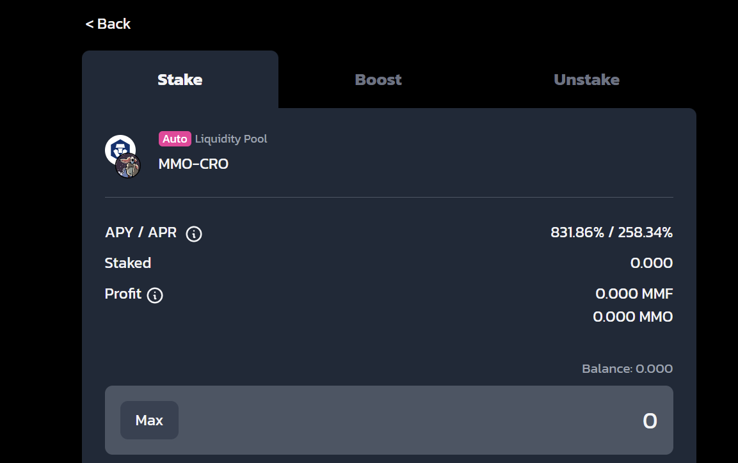Select the Unstake tab
Image resolution: width=738 pixels, height=463 pixels.
pyautogui.click(x=586, y=80)
